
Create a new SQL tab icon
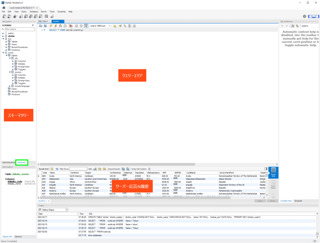[x=4, y=17]
